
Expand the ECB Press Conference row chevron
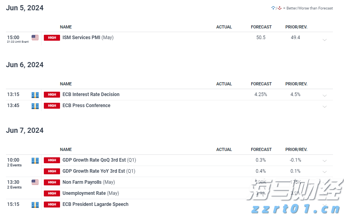point(324,107)
